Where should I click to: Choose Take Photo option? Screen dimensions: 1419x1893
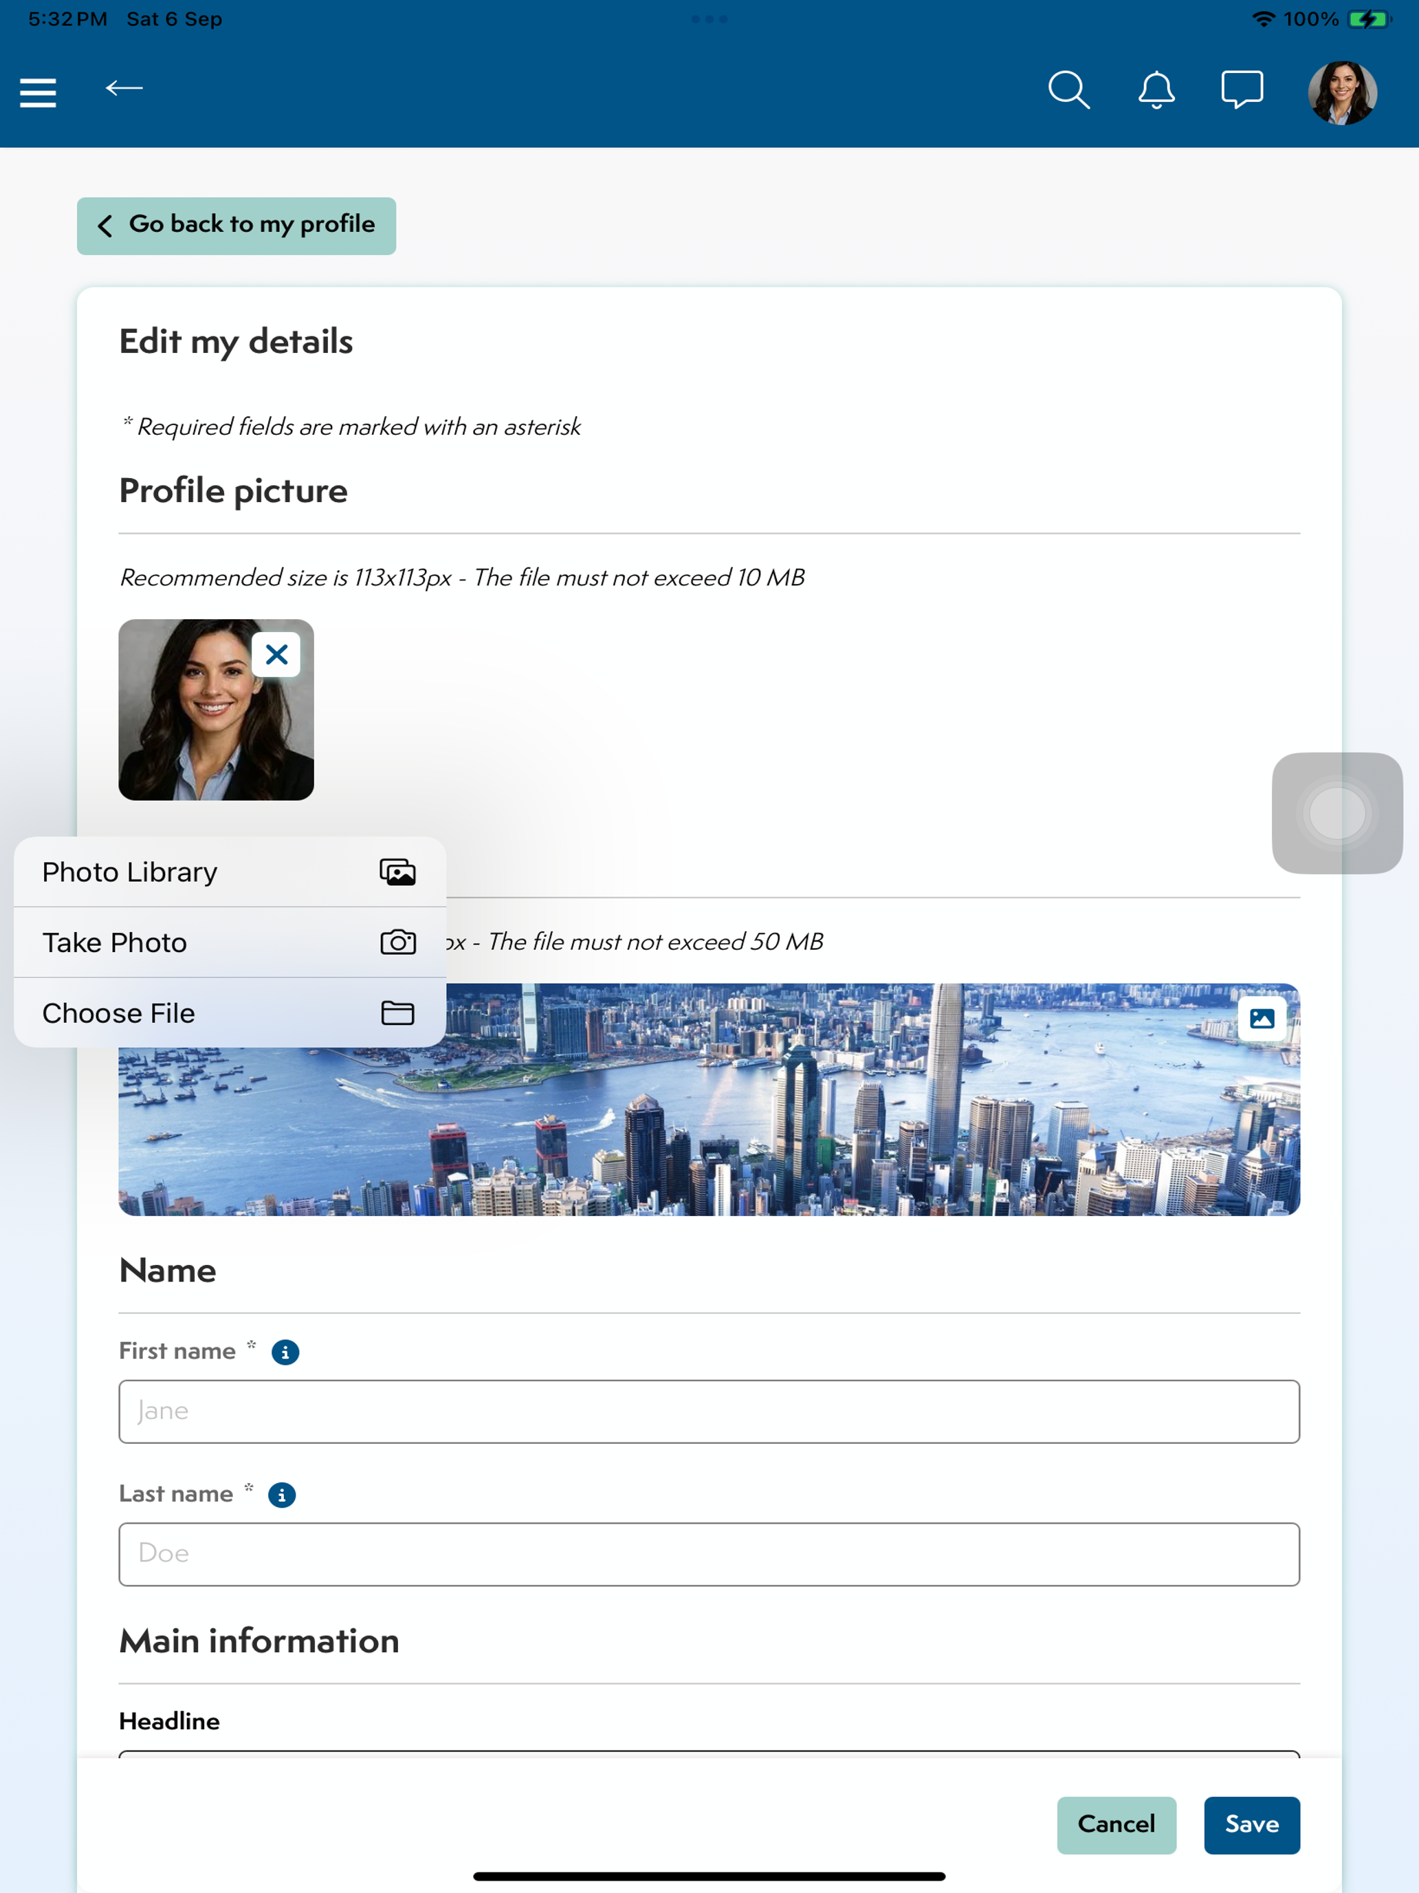(x=229, y=942)
